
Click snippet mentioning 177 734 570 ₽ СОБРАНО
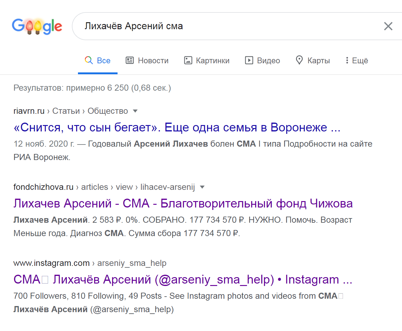click(x=183, y=227)
